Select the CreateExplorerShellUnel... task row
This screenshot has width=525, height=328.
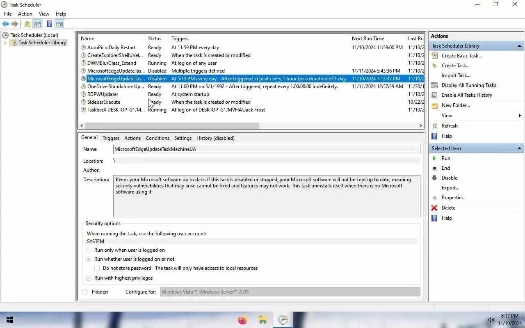tap(251, 55)
